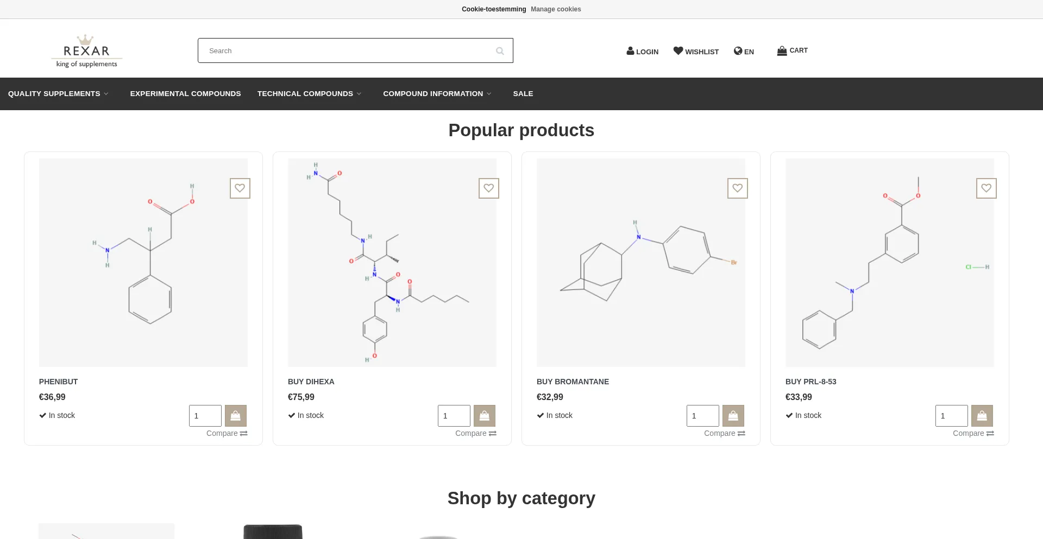This screenshot has width=1043, height=539.
Task: Add PRL-8-53 to cart with bag button
Action: (982, 416)
